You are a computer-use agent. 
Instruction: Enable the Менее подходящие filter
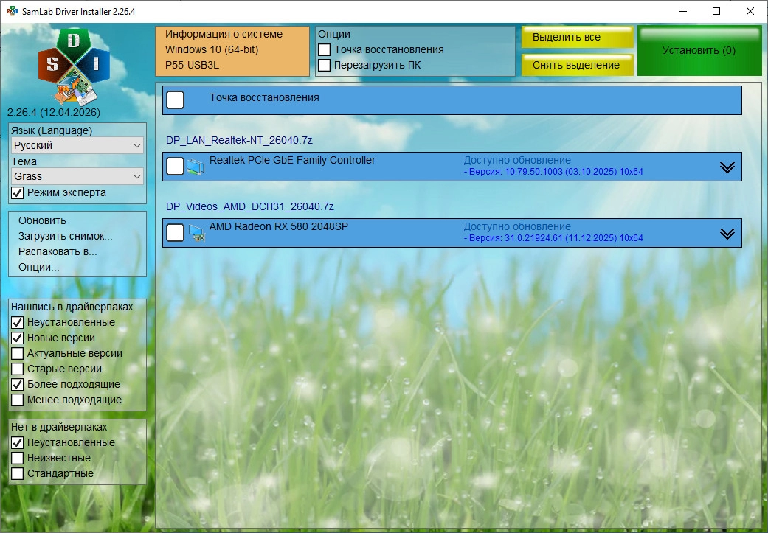tap(18, 400)
